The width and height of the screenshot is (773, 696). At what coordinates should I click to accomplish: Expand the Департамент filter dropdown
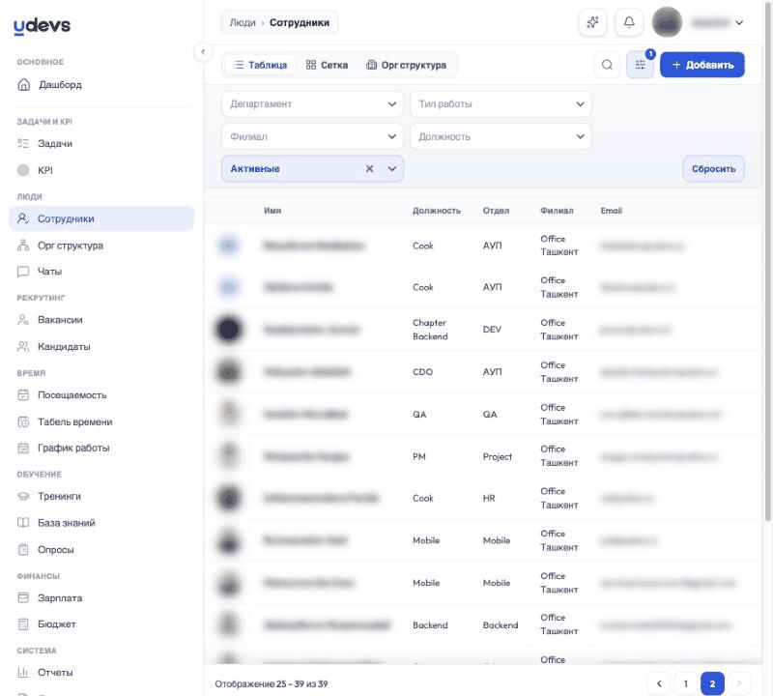click(x=312, y=104)
